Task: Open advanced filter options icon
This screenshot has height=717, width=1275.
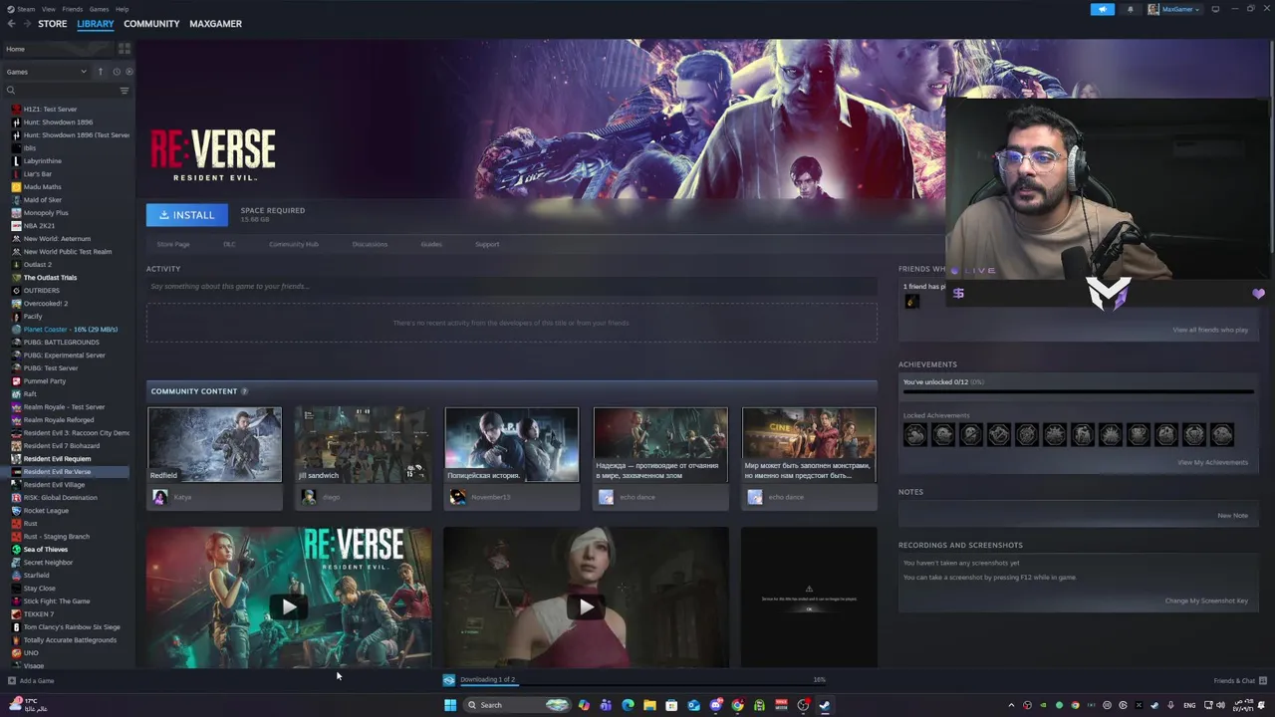Action: (125, 91)
